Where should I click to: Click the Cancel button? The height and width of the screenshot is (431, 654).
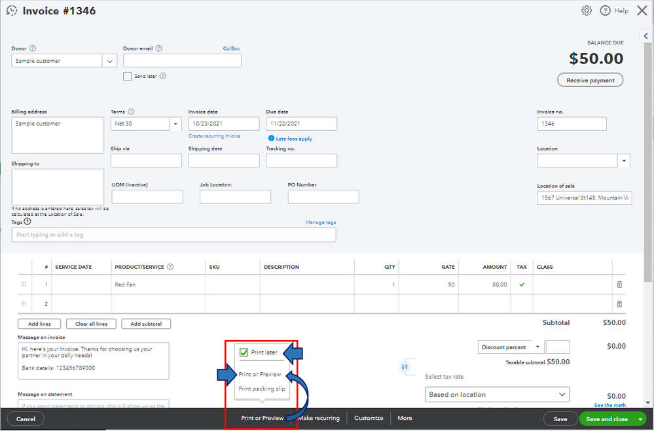[x=26, y=419]
